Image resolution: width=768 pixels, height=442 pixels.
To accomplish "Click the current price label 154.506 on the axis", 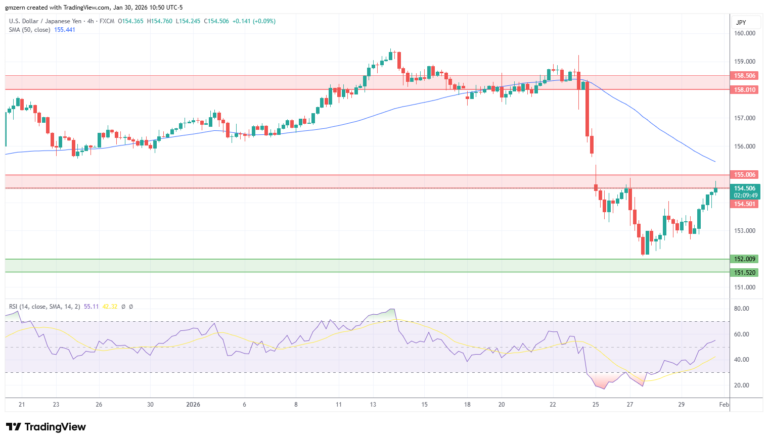I will 745,188.
